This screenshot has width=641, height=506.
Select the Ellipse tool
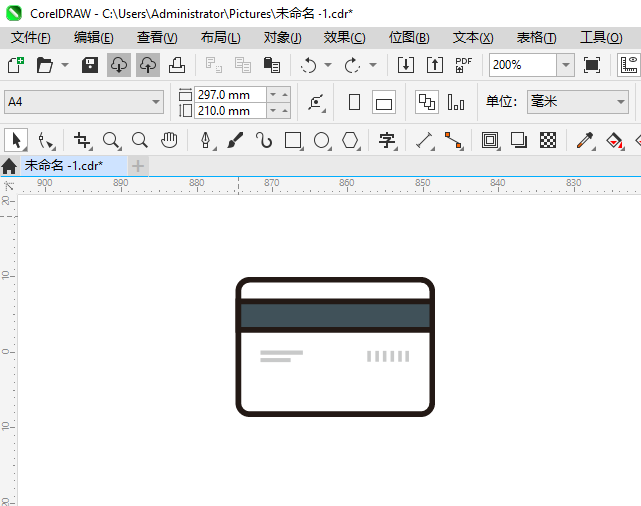322,140
